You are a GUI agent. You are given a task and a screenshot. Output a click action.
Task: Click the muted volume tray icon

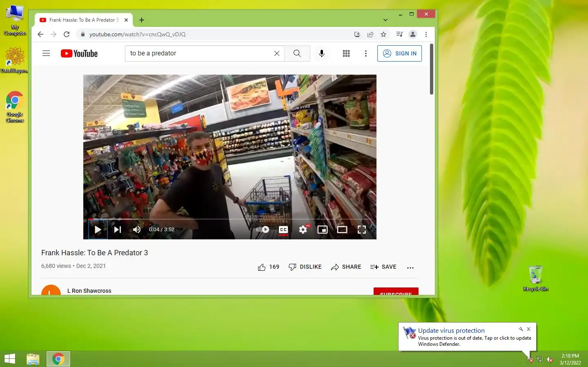pyautogui.click(x=550, y=359)
